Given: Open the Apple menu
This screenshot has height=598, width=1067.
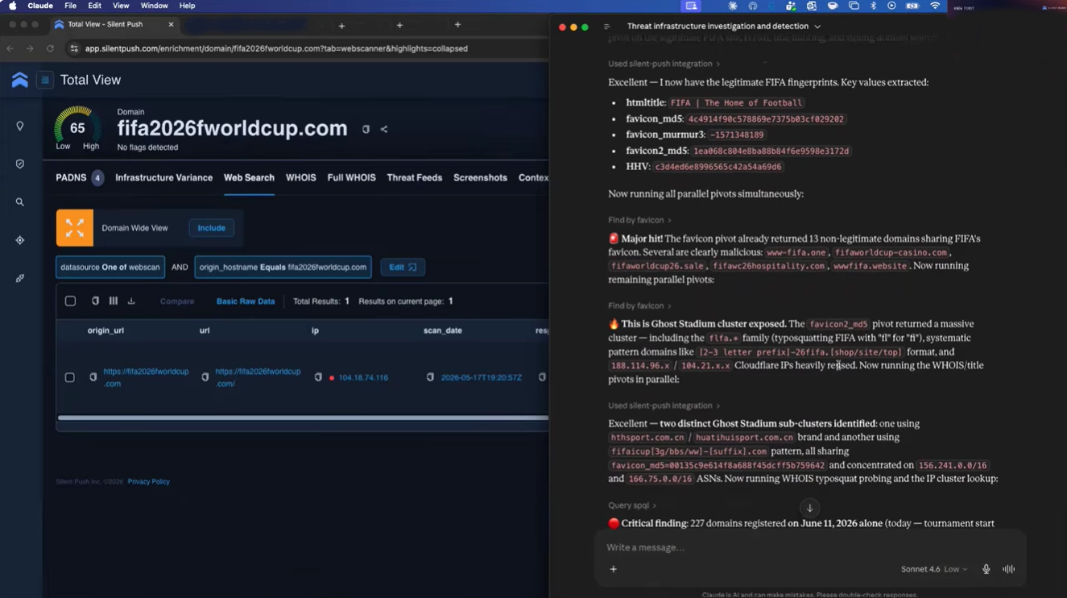Looking at the screenshot, I should click(x=13, y=6).
